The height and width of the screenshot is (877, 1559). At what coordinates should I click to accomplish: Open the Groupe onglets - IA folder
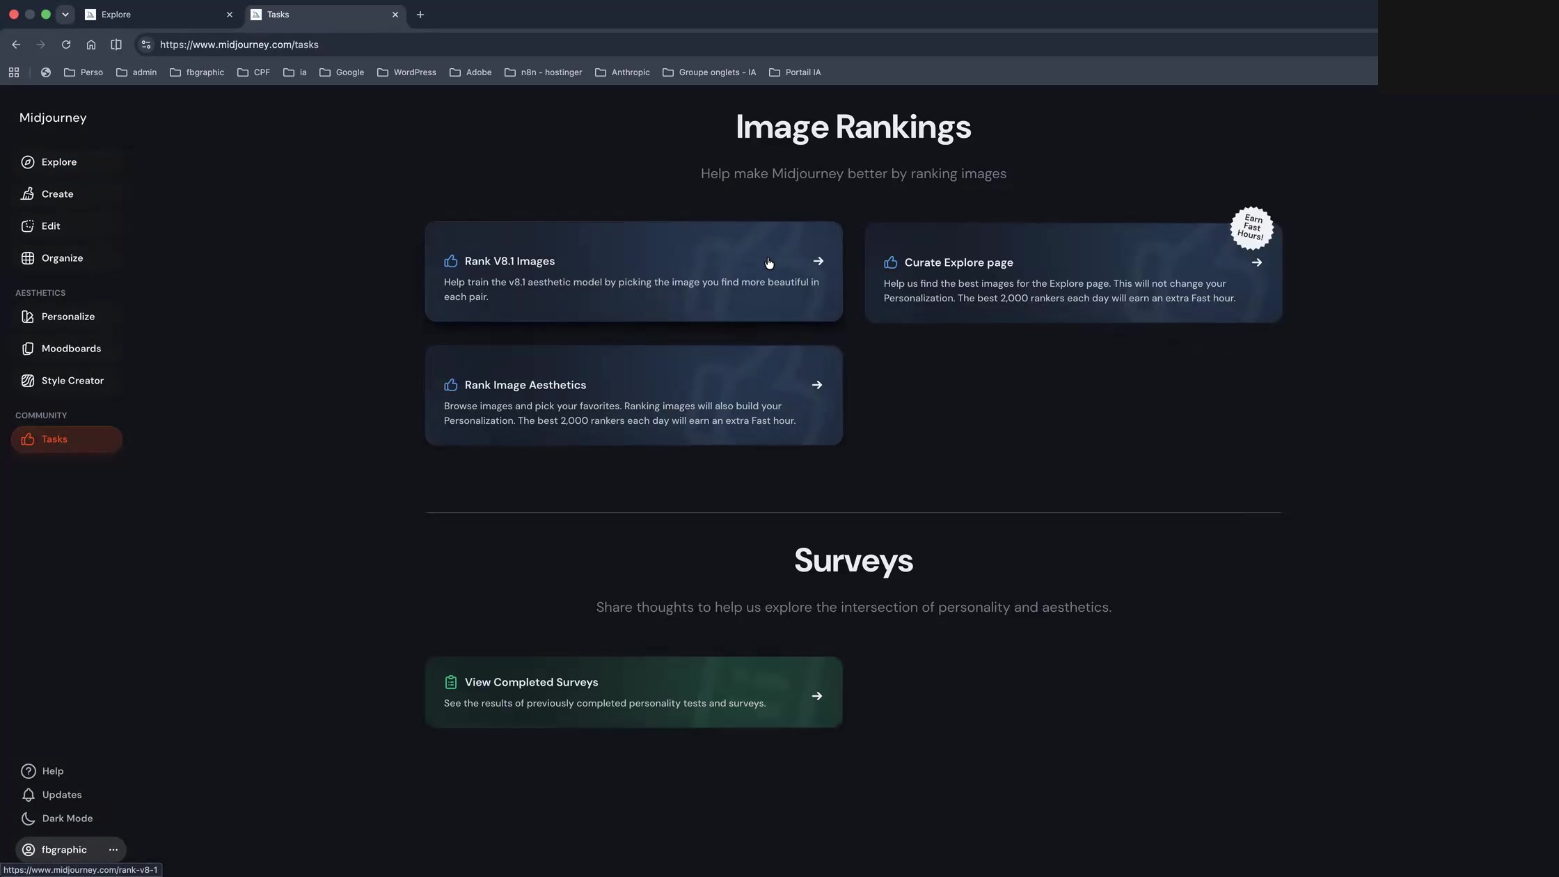[709, 72]
